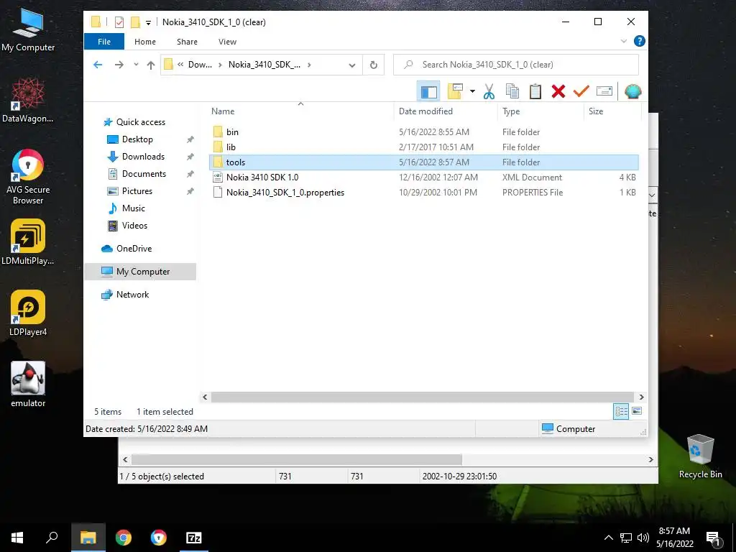Refresh the current folder view
The width and height of the screenshot is (736, 552).
[374, 65]
